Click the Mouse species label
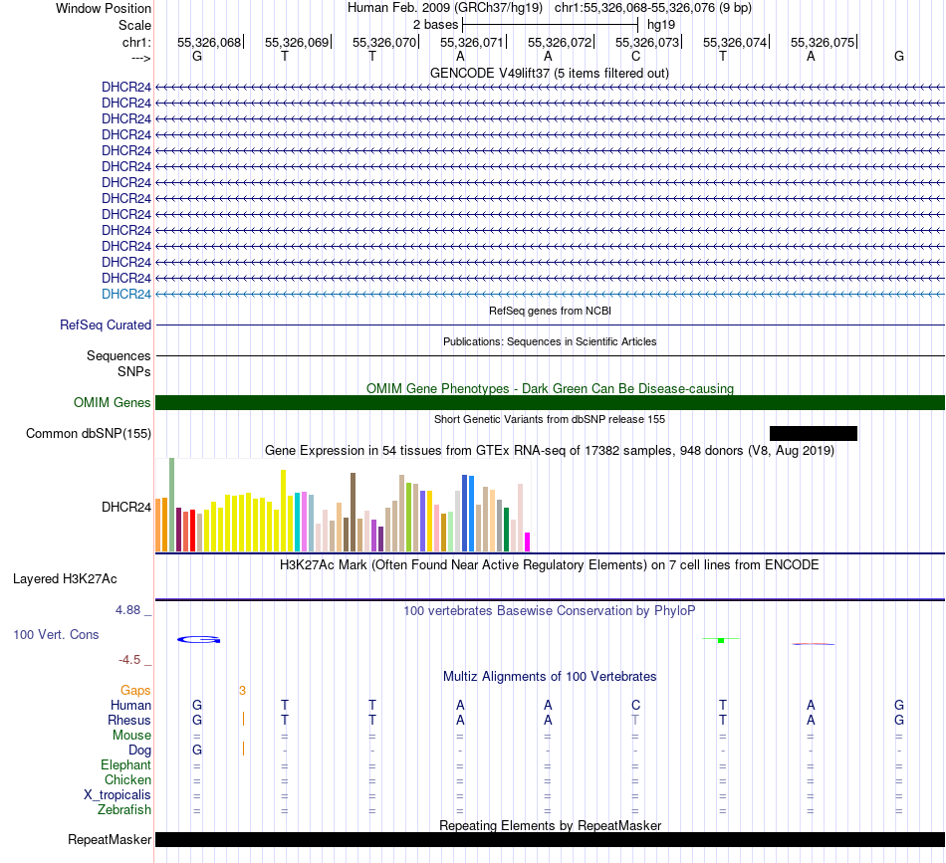This screenshot has height=863, width=946. 131,736
